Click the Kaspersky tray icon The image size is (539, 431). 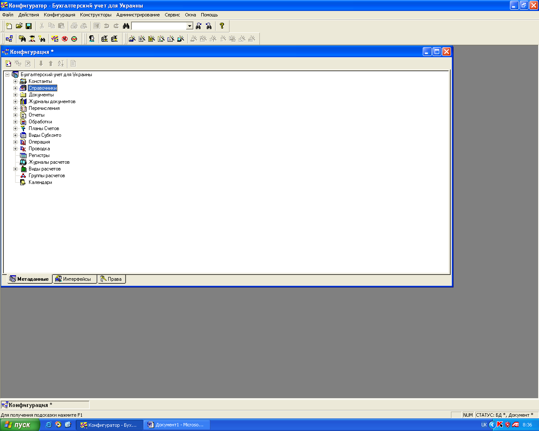tap(499, 425)
